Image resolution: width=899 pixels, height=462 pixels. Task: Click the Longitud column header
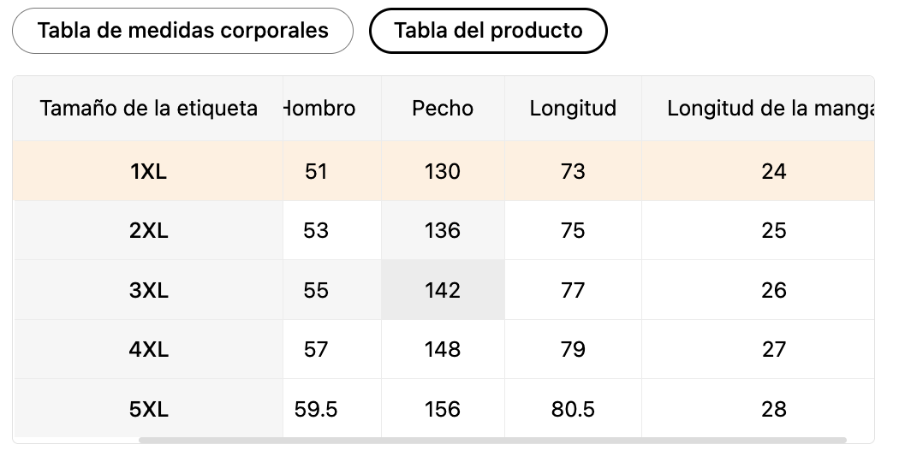(573, 109)
